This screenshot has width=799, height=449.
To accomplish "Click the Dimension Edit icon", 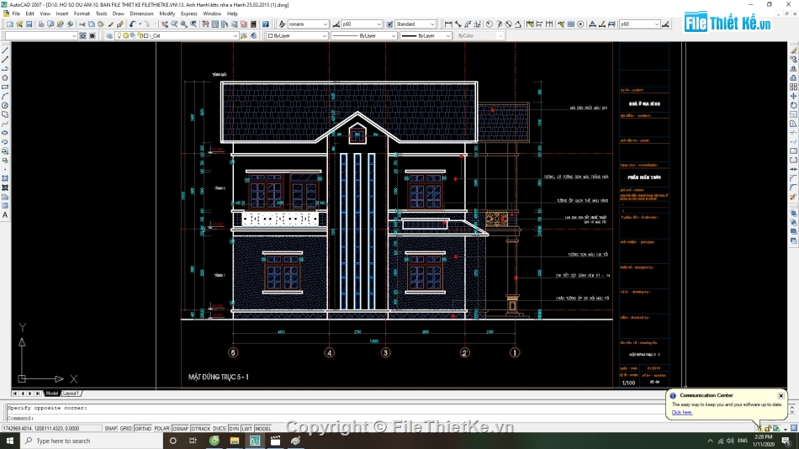I will pyautogui.click(x=593, y=24).
